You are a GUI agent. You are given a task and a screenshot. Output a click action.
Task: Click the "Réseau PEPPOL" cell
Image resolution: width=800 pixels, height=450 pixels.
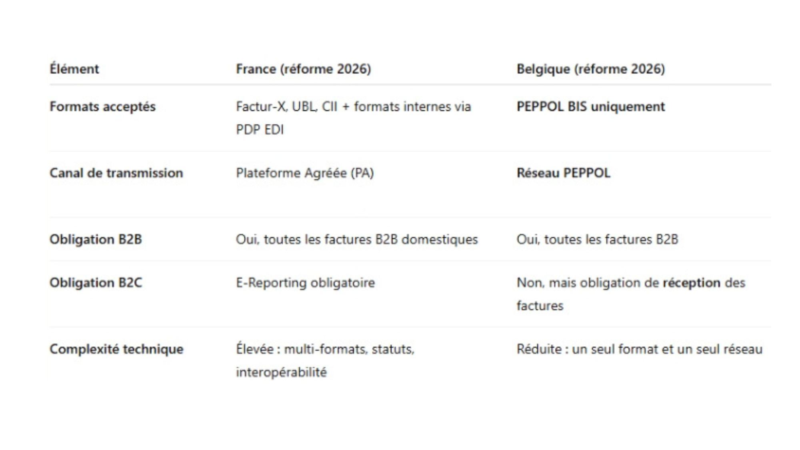[x=563, y=173]
